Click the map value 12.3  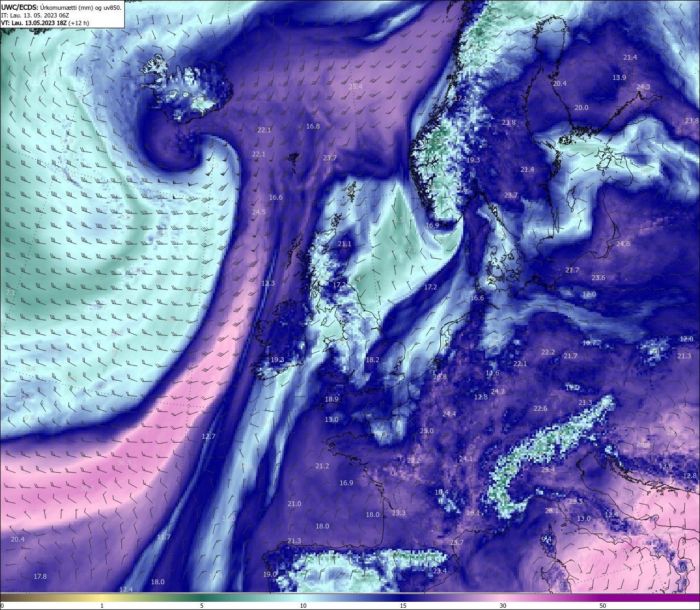tap(268, 283)
